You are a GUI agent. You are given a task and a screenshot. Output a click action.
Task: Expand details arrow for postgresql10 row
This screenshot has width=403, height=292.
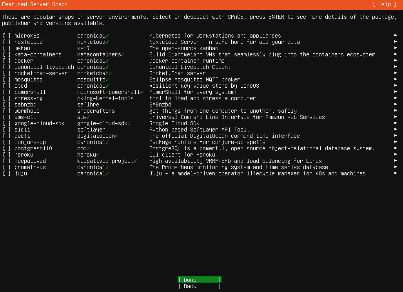(x=396, y=148)
